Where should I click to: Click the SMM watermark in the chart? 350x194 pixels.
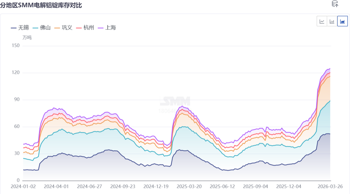coord(175,101)
